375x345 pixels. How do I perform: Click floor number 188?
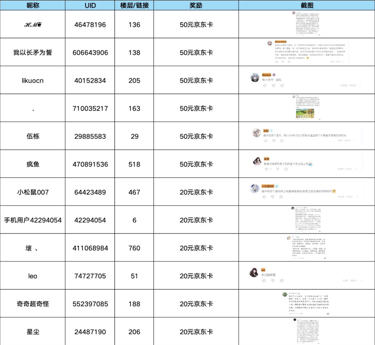[134, 304]
